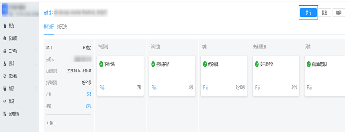Image resolution: width=348 pixels, height=132 pixels.
Task: Open 日志 link on 下载代码 card
Action: tap(102, 88)
